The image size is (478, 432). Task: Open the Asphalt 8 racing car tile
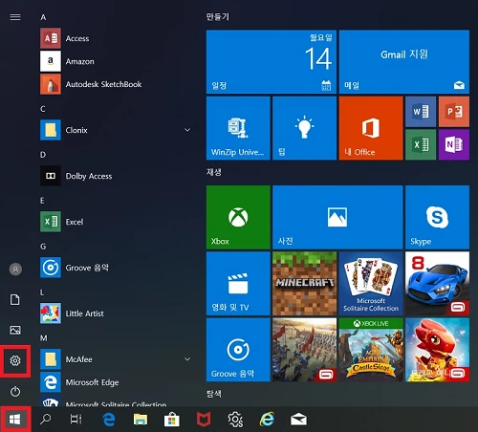click(437, 284)
